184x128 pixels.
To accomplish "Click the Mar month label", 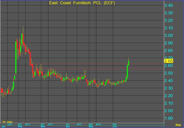I will (43, 127).
